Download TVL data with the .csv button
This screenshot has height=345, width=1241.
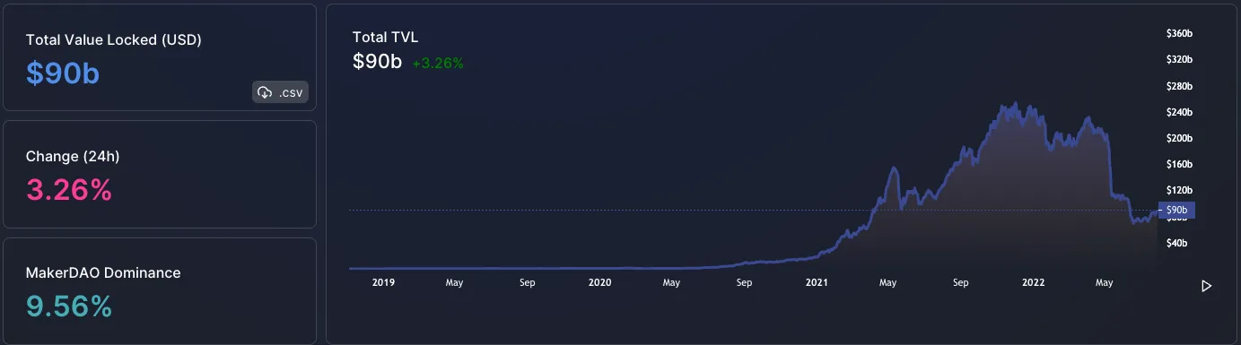281,92
